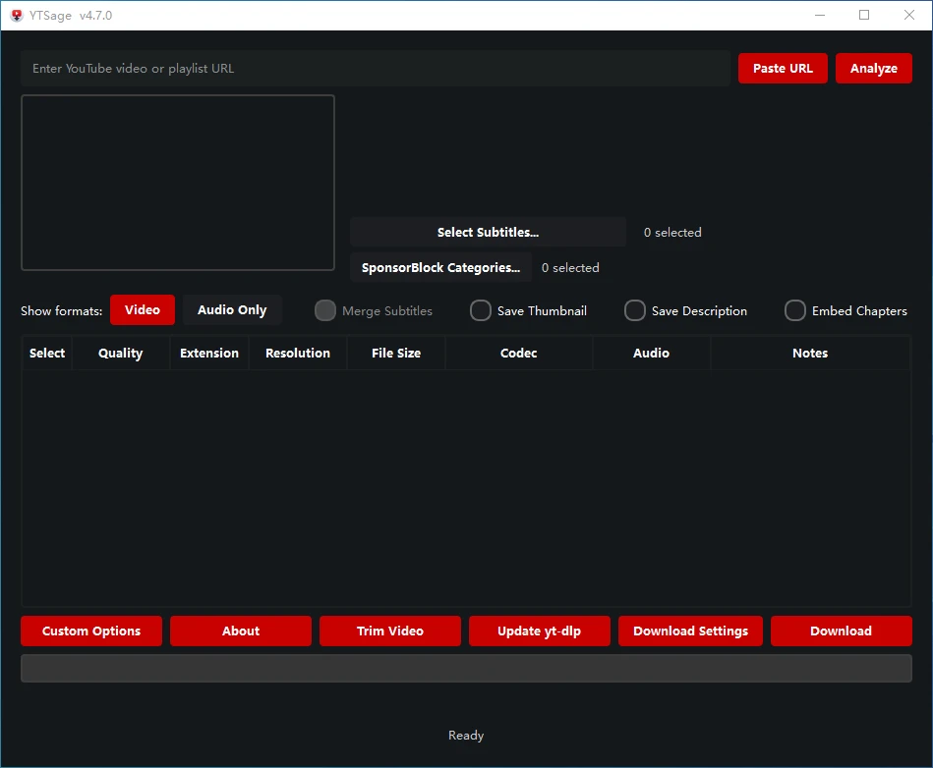Open the About dialog
Image resolution: width=933 pixels, height=768 pixels.
tap(241, 631)
